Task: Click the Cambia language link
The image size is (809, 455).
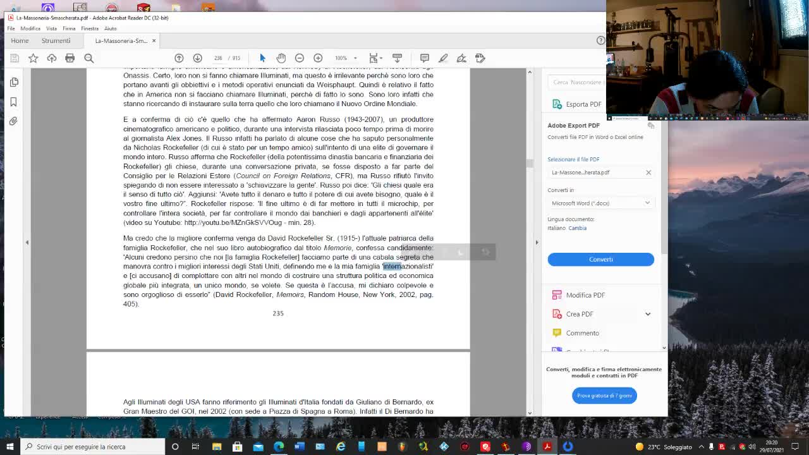Action: [x=577, y=228]
